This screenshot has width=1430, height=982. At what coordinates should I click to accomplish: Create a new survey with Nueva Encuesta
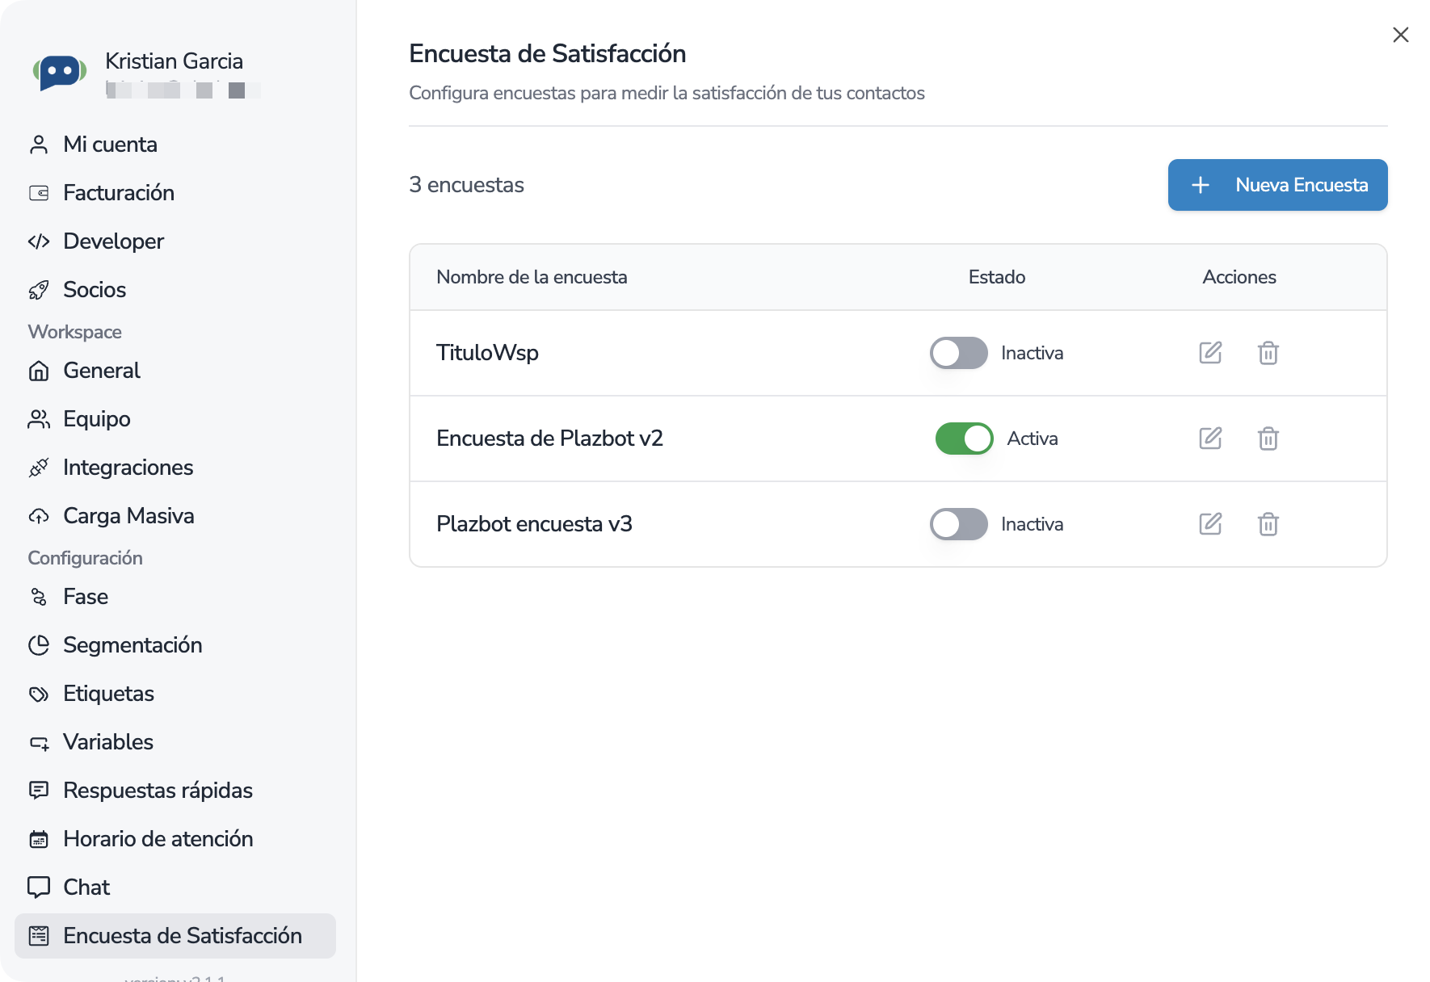[1277, 185]
